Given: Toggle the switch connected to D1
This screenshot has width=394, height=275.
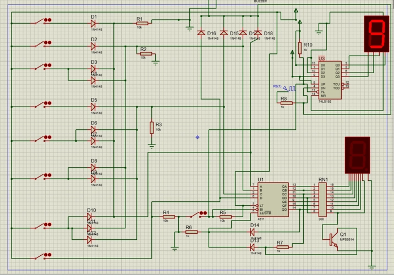Looking at the screenshot, I should [x=40, y=23].
